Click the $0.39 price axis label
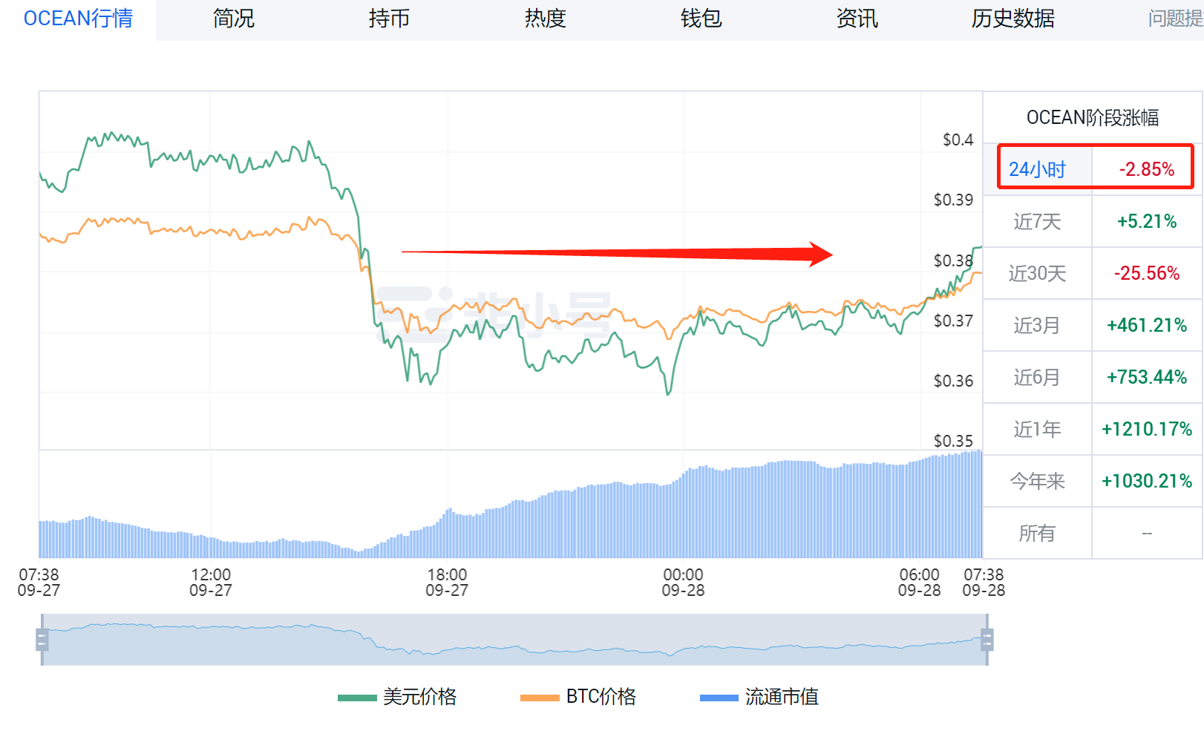Viewport: 1204px width, 731px height. pyautogui.click(x=954, y=200)
